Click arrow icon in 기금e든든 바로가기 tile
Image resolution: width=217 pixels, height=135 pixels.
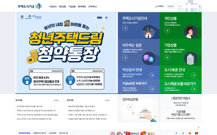(152, 89)
